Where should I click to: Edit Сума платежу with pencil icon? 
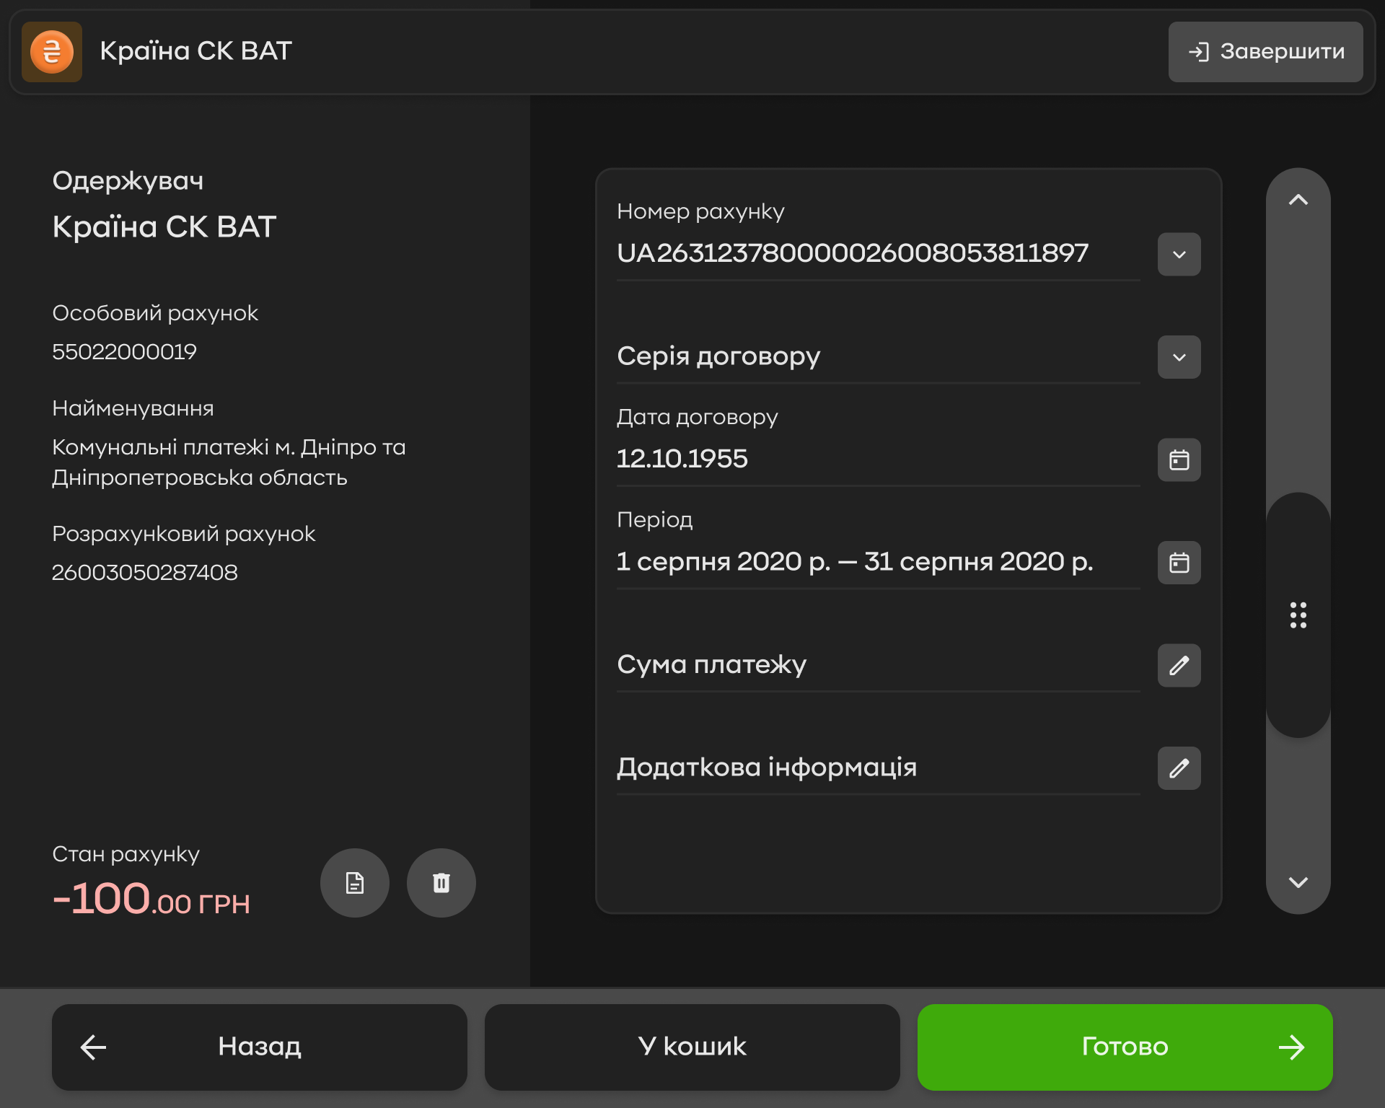1179,665
